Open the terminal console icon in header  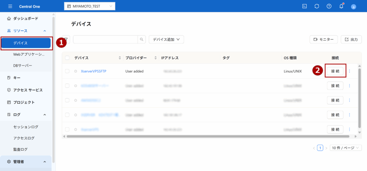coord(304,6)
